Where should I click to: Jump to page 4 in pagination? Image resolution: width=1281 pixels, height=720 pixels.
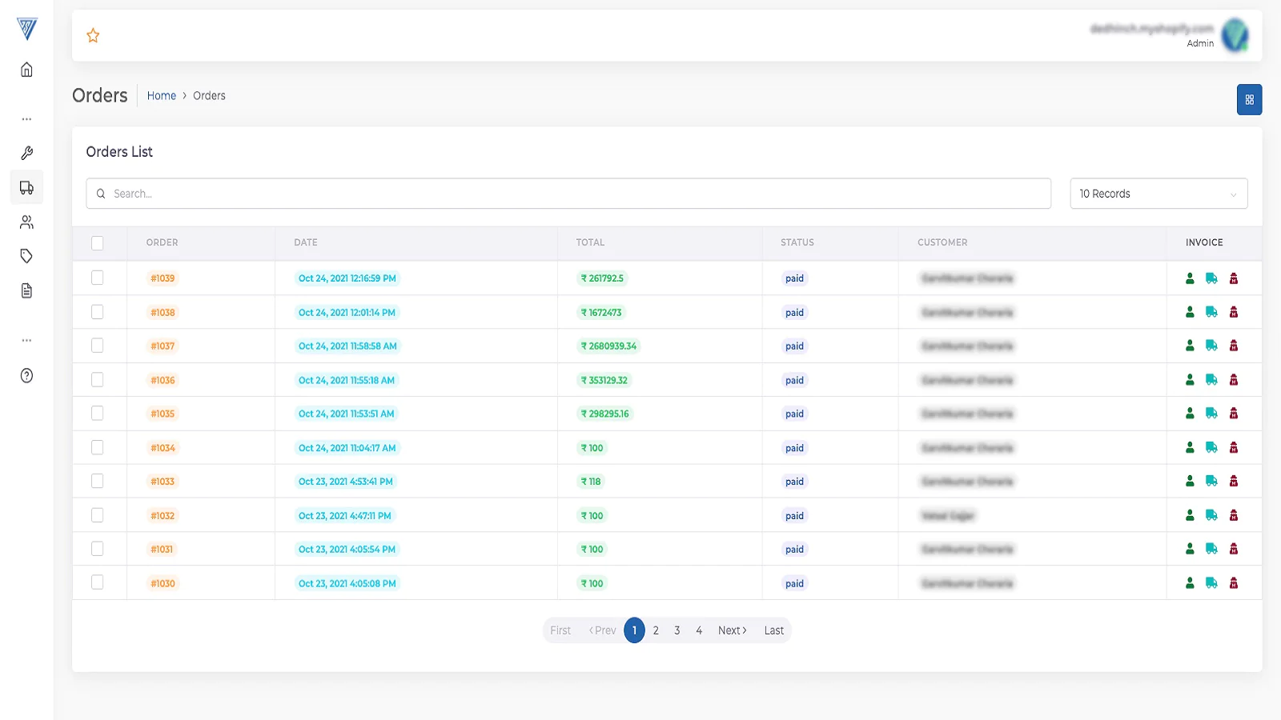(699, 630)
